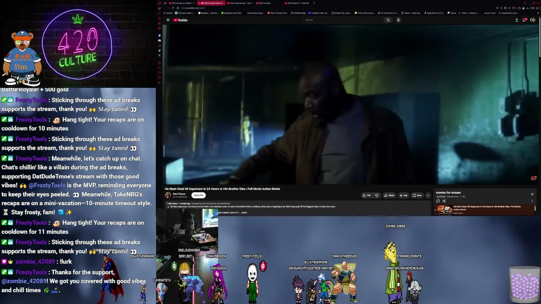The width and height of the screenshot is (541, 304).
Task: Click the video title text
Action: click(222, 189)
